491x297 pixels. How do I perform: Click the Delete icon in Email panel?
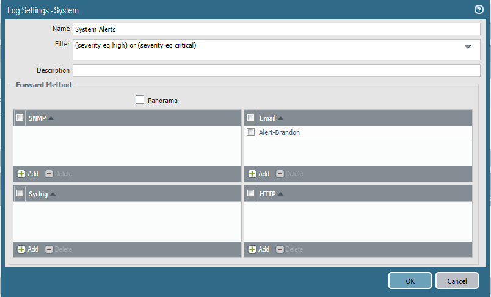[280, 174]
